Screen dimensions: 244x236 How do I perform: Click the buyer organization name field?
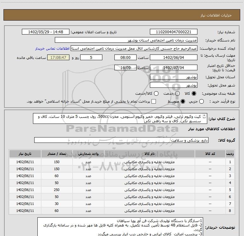click(x=126, y=40)
